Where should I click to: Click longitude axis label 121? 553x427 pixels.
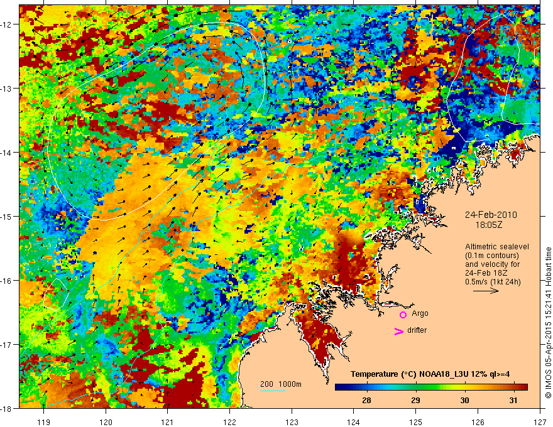168,422
